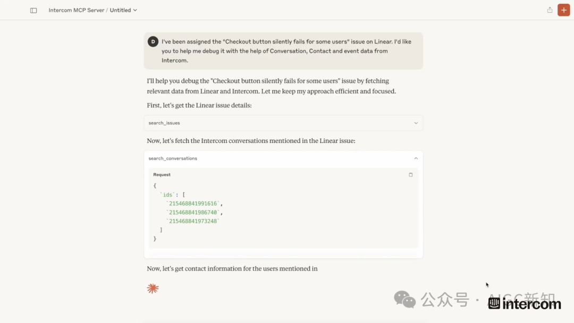Select conversation id 215468841991616
574x323 pixels.
(193, 203)
